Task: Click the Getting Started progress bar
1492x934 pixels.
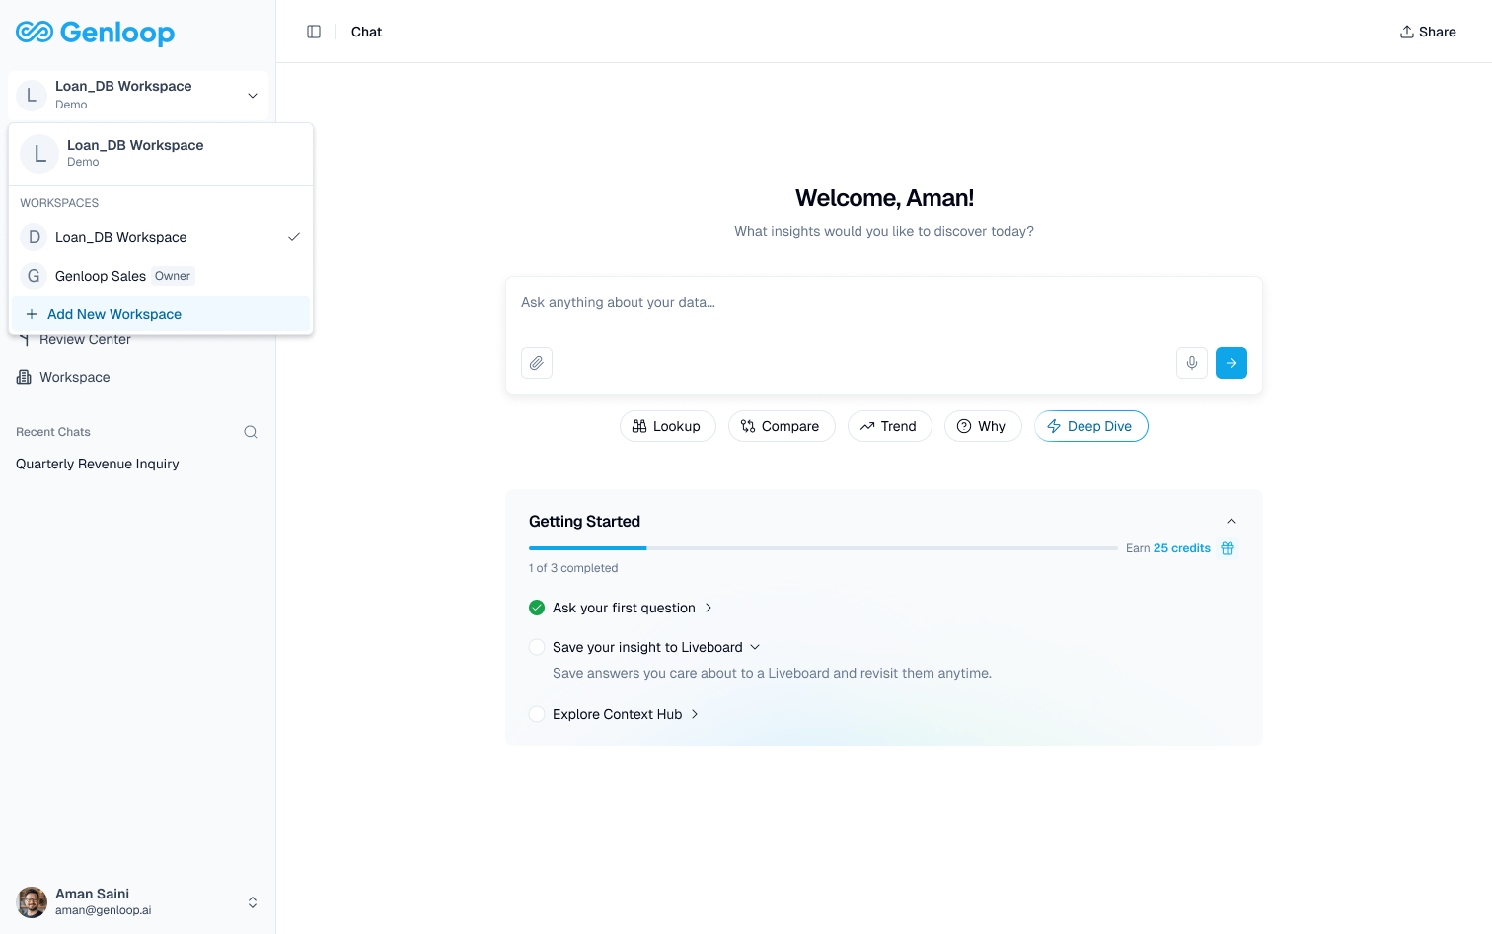Action: (x=823, y=548)
